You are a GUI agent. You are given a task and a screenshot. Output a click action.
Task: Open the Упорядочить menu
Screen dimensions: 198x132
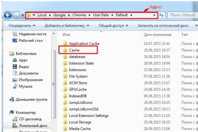coord(22,26)
